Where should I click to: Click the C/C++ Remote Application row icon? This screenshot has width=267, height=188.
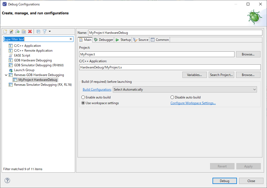pyautogui.click(x=11, y=51)
